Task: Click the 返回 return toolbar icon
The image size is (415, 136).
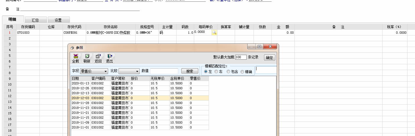Action: 98,58
